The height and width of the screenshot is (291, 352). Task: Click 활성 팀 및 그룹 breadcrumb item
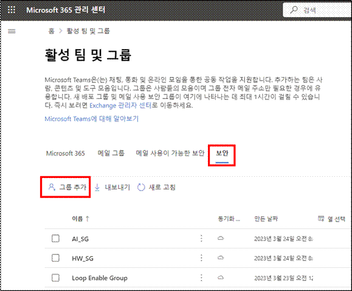pyautogui.click(x=88, y=31)
